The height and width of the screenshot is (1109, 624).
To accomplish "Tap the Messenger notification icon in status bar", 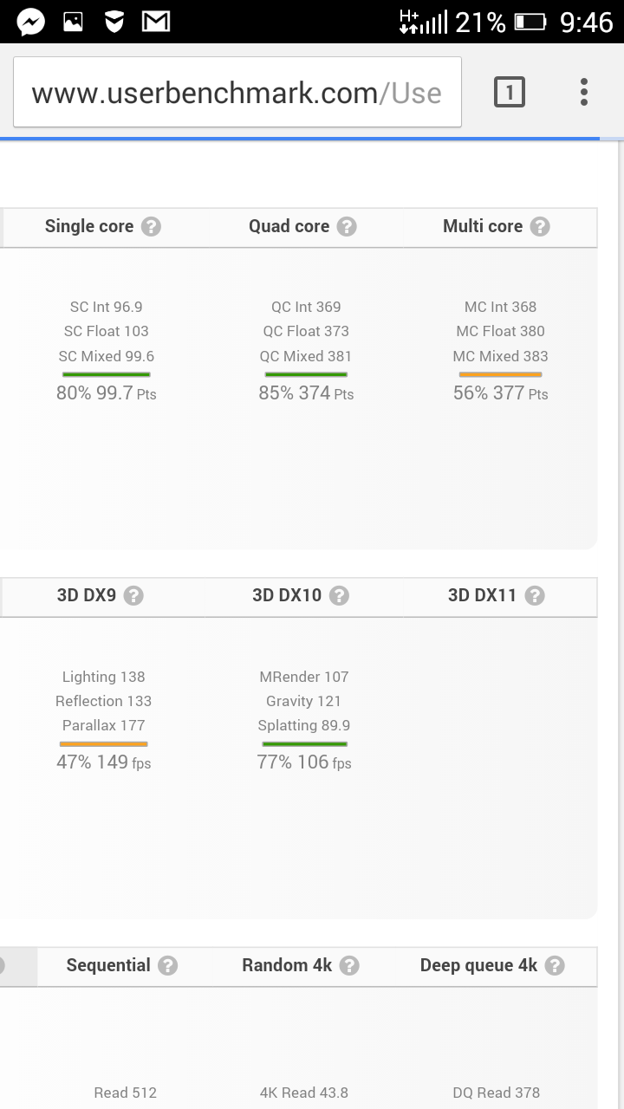I will 31,22.
